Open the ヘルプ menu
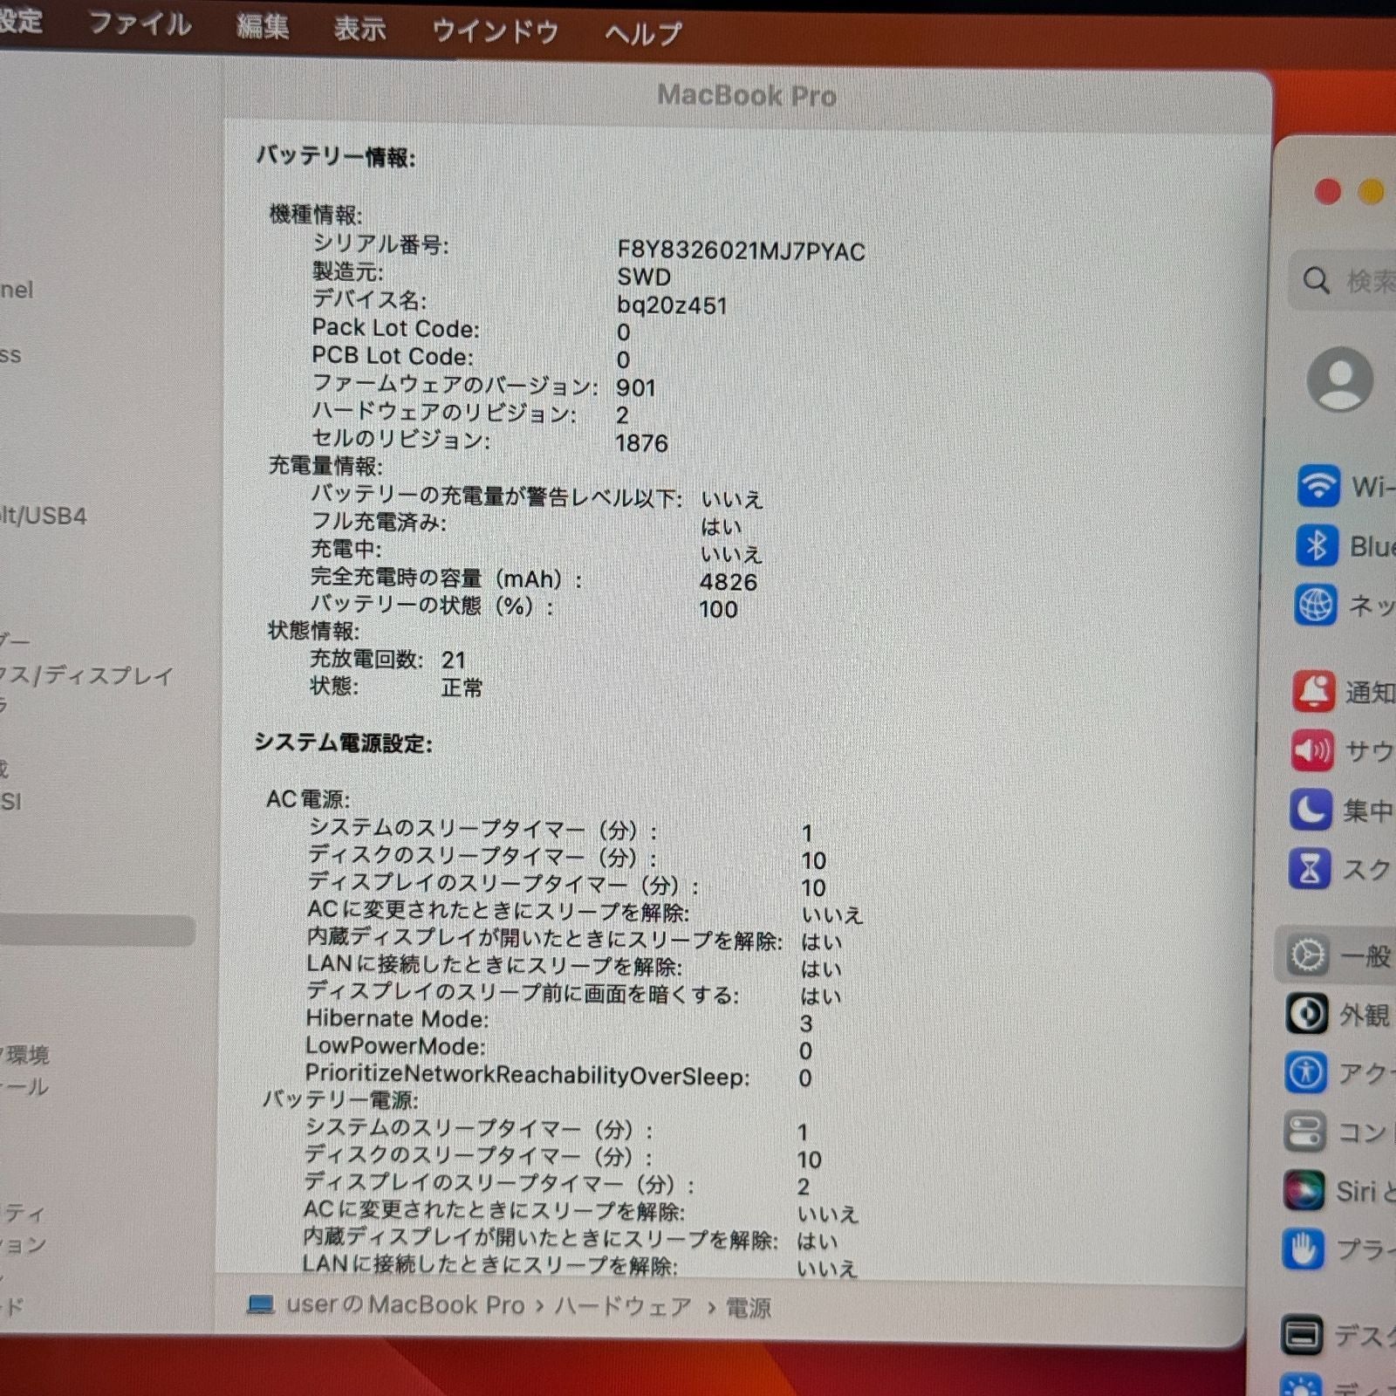 tap(643, 34)
